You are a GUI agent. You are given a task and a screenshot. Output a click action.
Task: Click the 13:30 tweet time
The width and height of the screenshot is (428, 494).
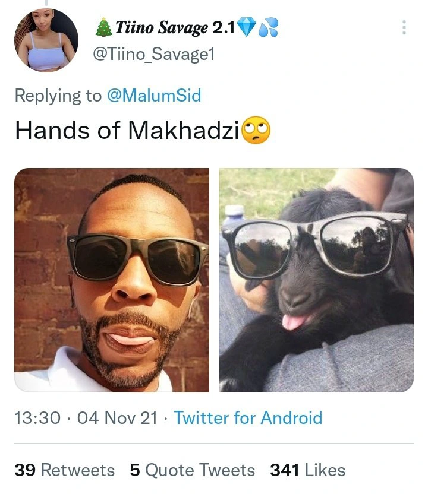tap(37, 417)
